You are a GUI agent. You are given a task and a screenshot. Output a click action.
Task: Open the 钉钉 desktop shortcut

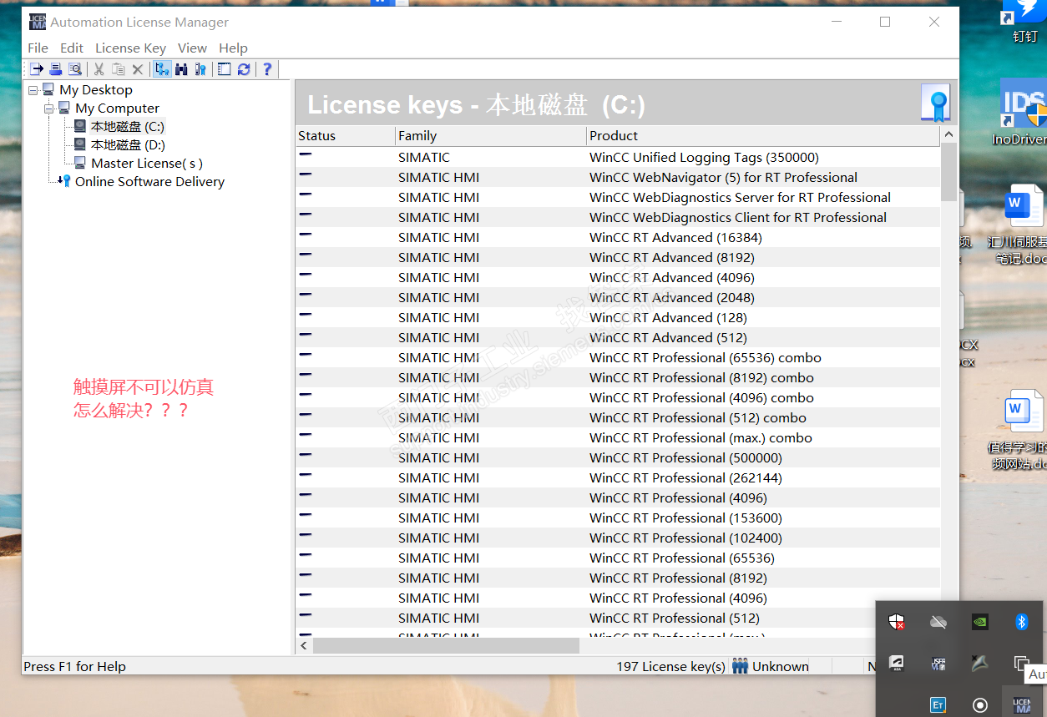1024,22
